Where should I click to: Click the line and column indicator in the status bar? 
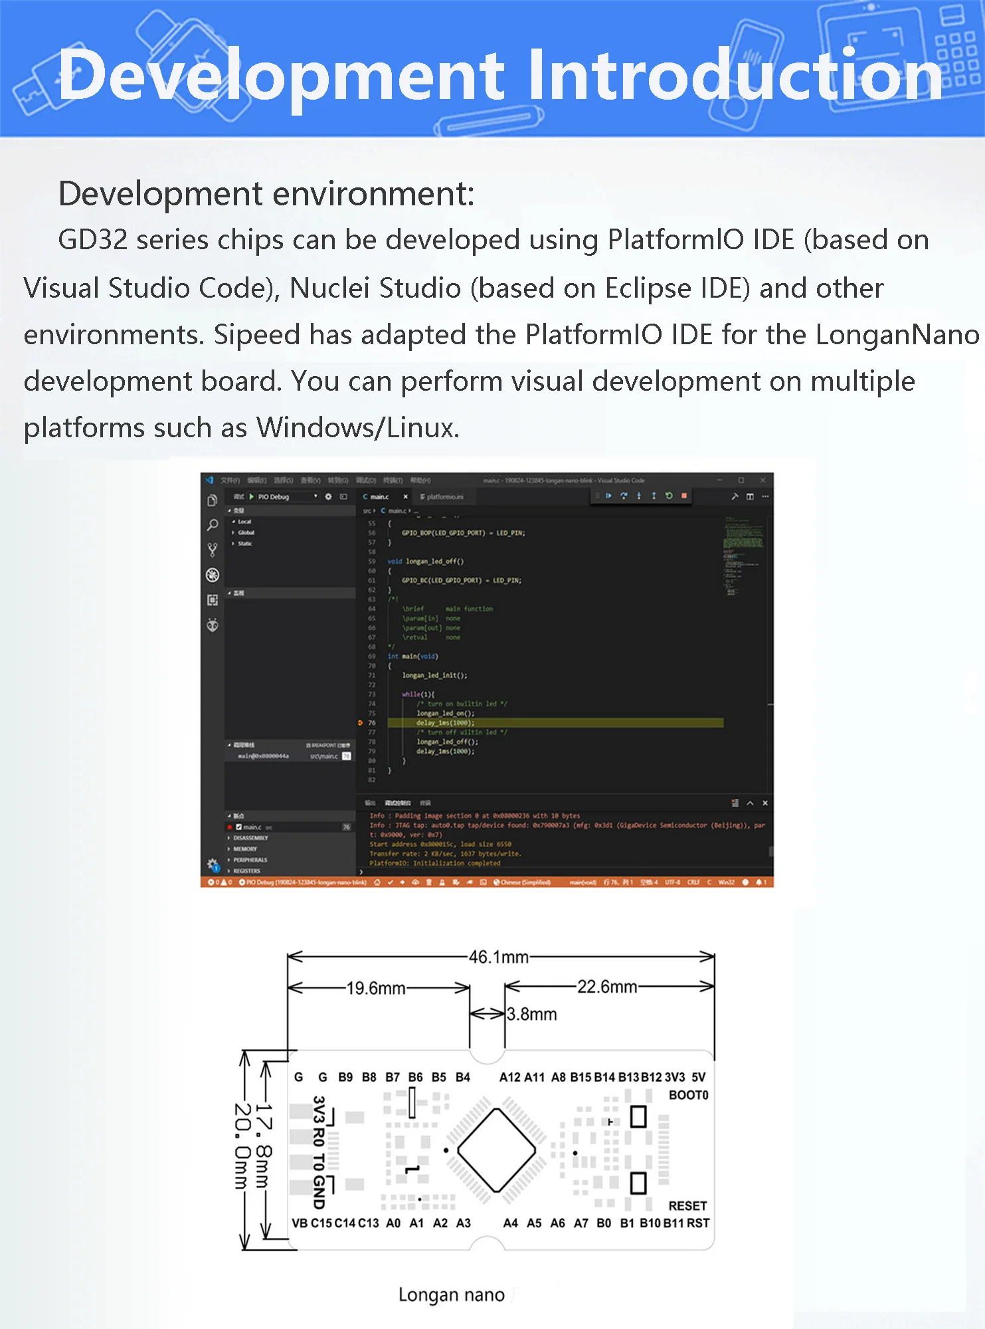click(x=618, y=882)
